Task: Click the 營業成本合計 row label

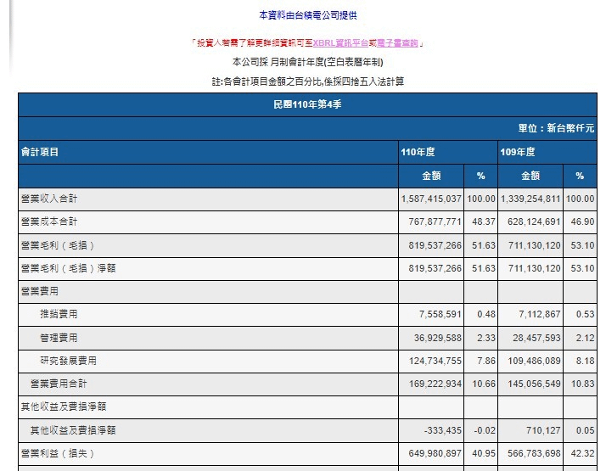Action: 50,221
